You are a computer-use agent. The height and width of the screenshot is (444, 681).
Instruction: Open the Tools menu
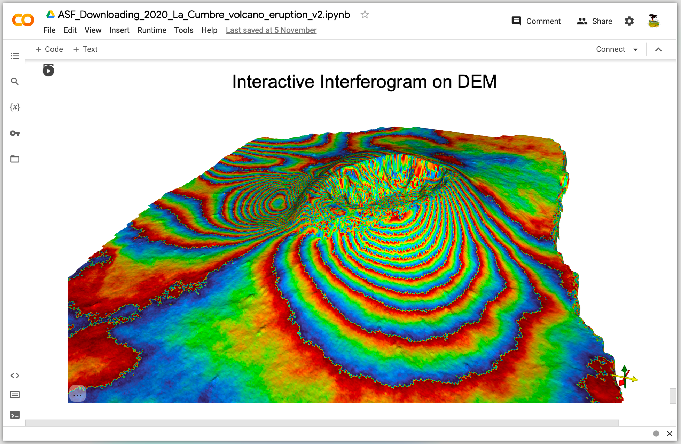tap(183, 30)
